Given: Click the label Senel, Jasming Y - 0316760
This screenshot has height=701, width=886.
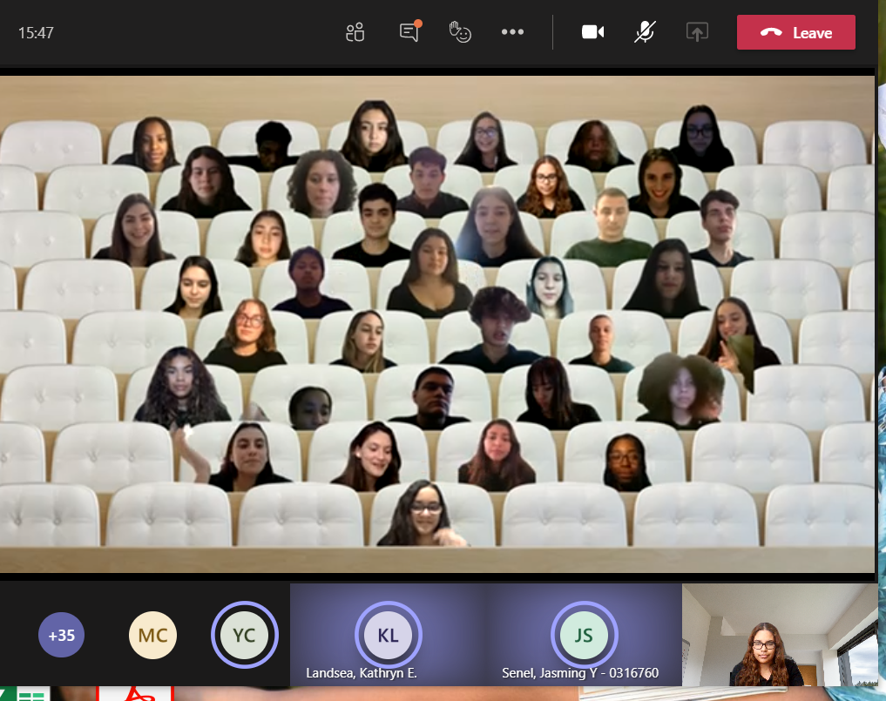Looking at the screenshot, I should pyautogui.click(x=580, y=673).
